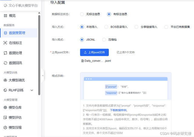The width and height of the screenshot is (194, 137).
Task: Choose the 分享链接导入 radio option
Action: coord(136,27)
